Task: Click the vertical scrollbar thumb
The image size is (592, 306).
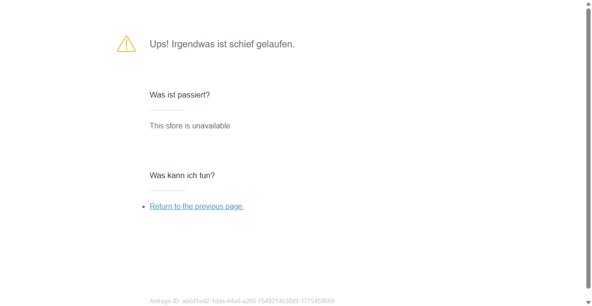Action: point(589,148)
